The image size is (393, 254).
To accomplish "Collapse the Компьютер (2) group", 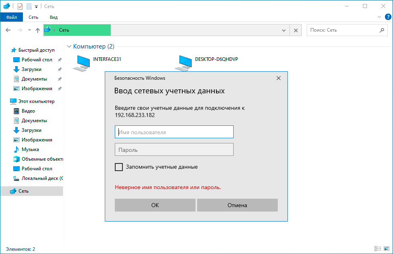I will [x=69, y=46].
